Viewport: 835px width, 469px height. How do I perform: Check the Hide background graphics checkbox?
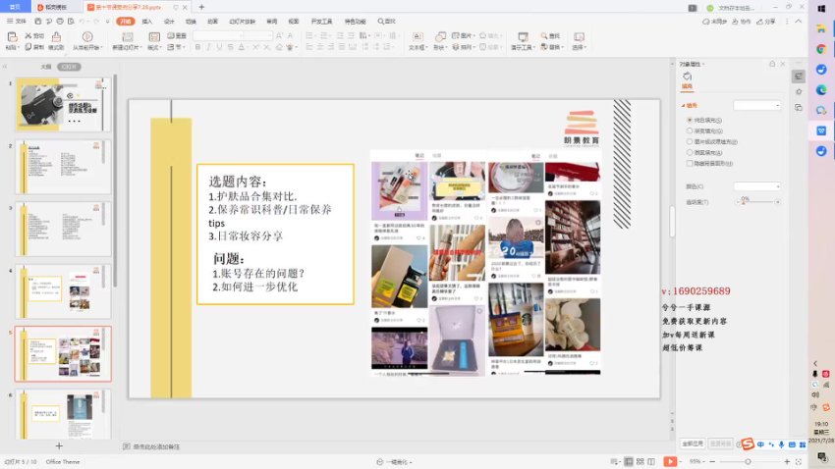click(690, 163)
